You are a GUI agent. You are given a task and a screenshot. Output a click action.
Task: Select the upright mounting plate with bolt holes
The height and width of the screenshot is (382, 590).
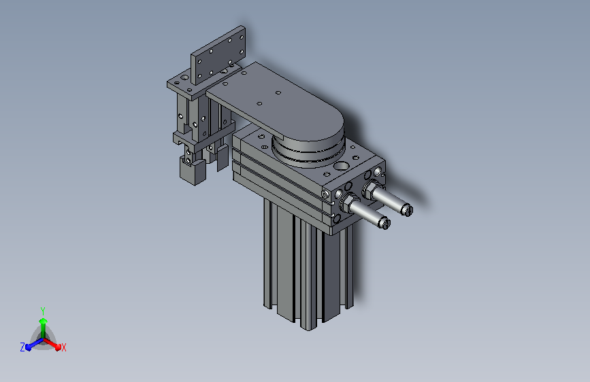218,55
